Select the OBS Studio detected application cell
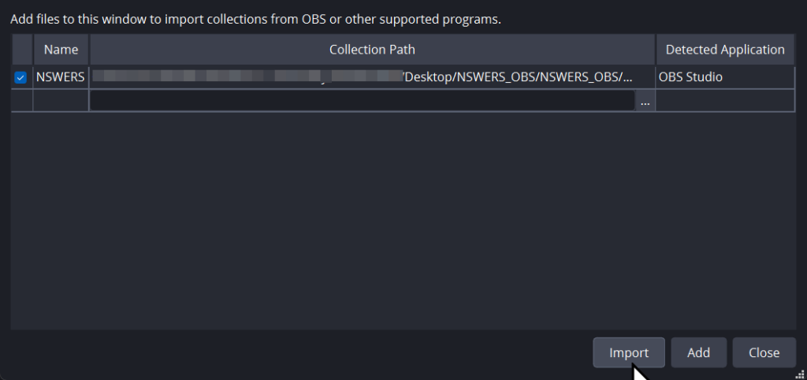This screenshot has height=380, width=807. [725, 77]
